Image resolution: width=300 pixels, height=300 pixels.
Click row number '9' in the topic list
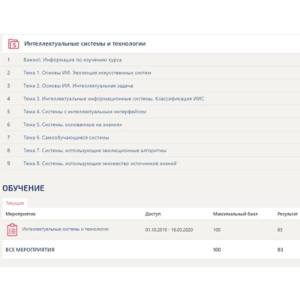click(8, 163)
